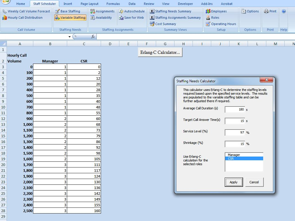Screen dimensions: 295x221
Task: Cancel the Staffing Needs Calculator dialog
Action: (254, 182)
